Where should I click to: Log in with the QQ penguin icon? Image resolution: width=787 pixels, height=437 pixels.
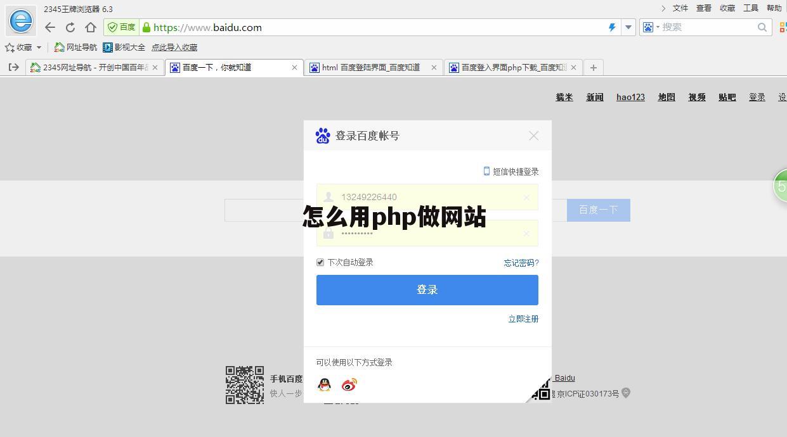pyautogui.click(x=325, y=384)
